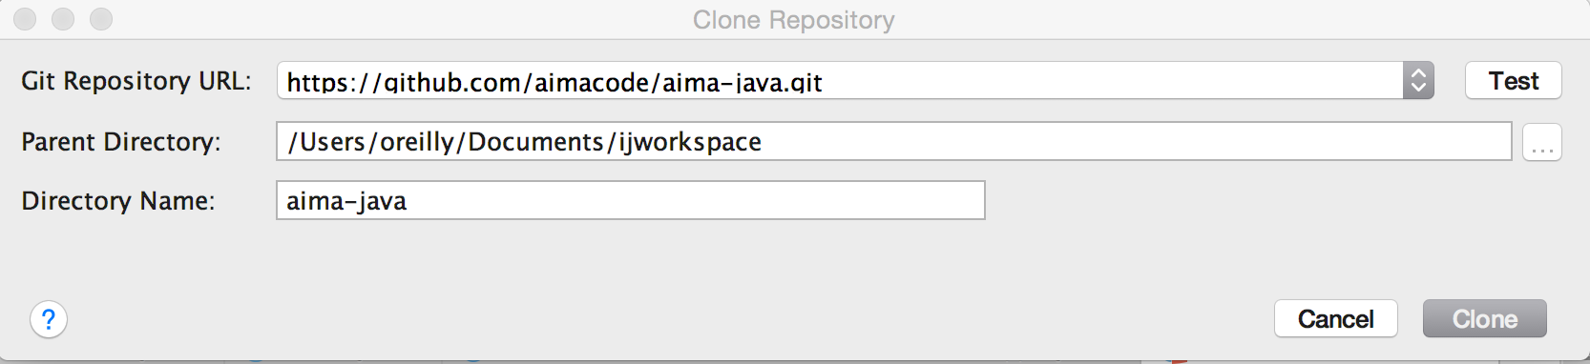The height and width of the screenshot is (364, 1590).
Task: Click the 'Directory Name:' label
Action: click(118, 201)
